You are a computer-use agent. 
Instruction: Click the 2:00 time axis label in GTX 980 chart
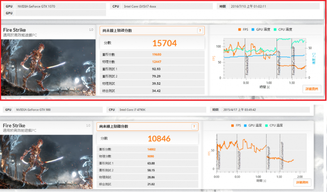(x=300, y=177)
